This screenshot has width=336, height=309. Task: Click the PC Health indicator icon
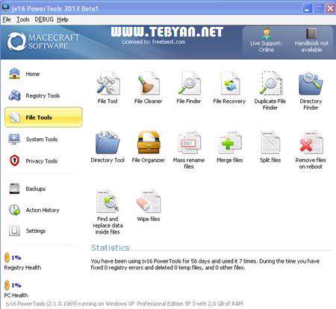pyautogui.click(x=7, y=285)
